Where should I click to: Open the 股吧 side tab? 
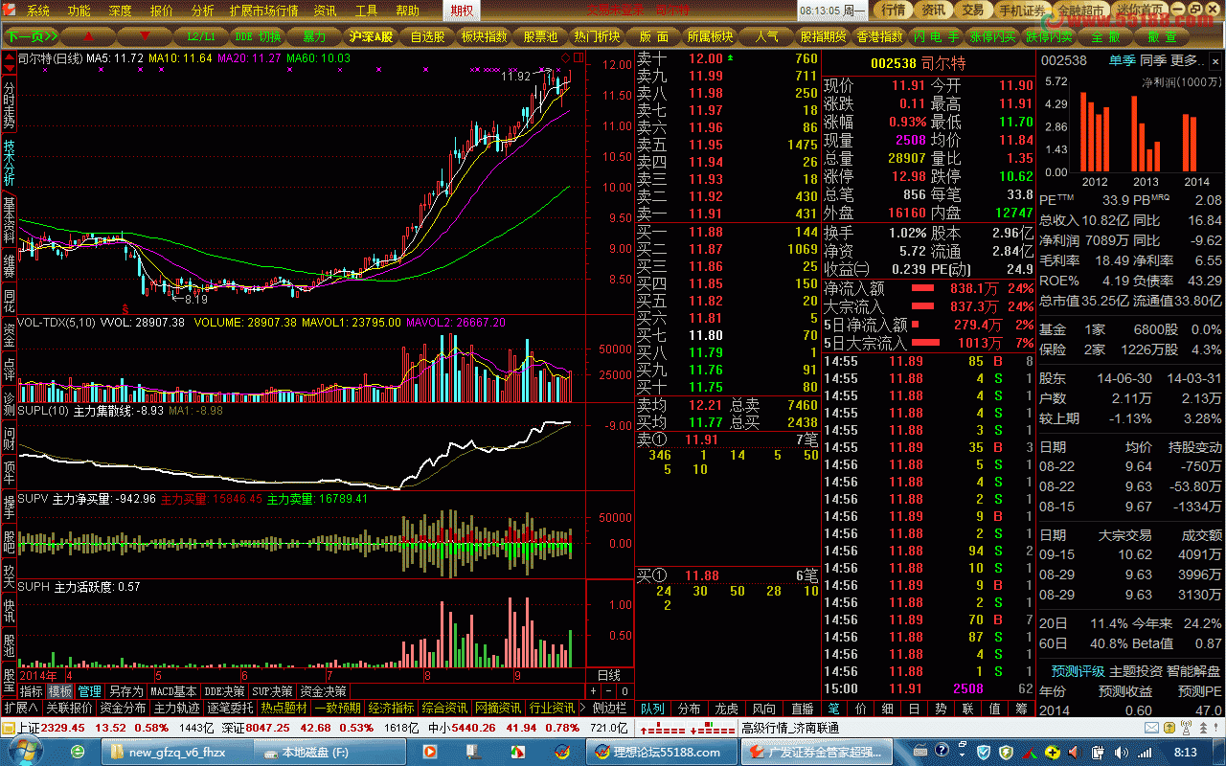tap(9, 541)
